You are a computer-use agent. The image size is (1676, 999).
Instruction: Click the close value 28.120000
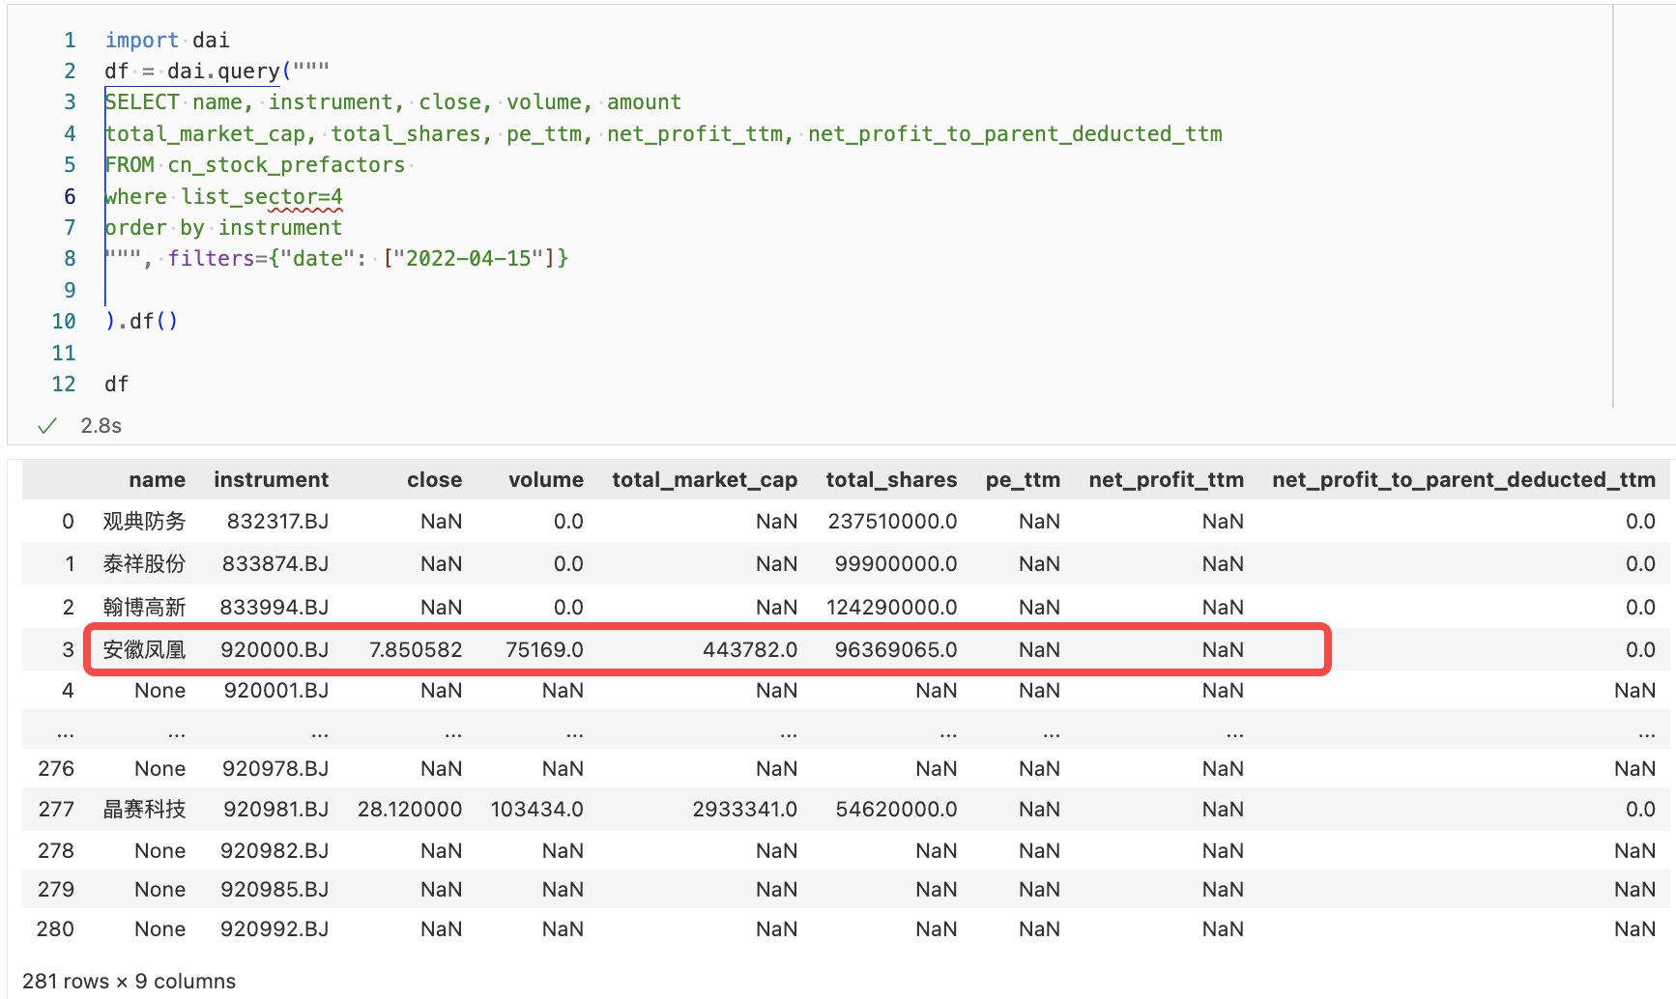409,810
